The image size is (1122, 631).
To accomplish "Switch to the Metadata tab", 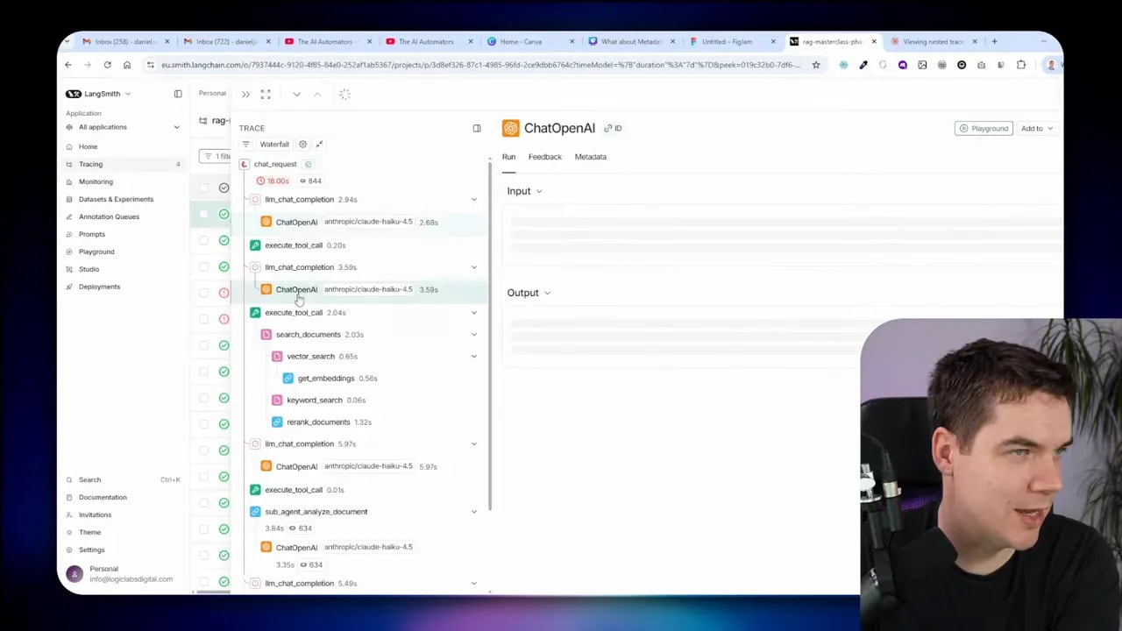I will (590, 157).
